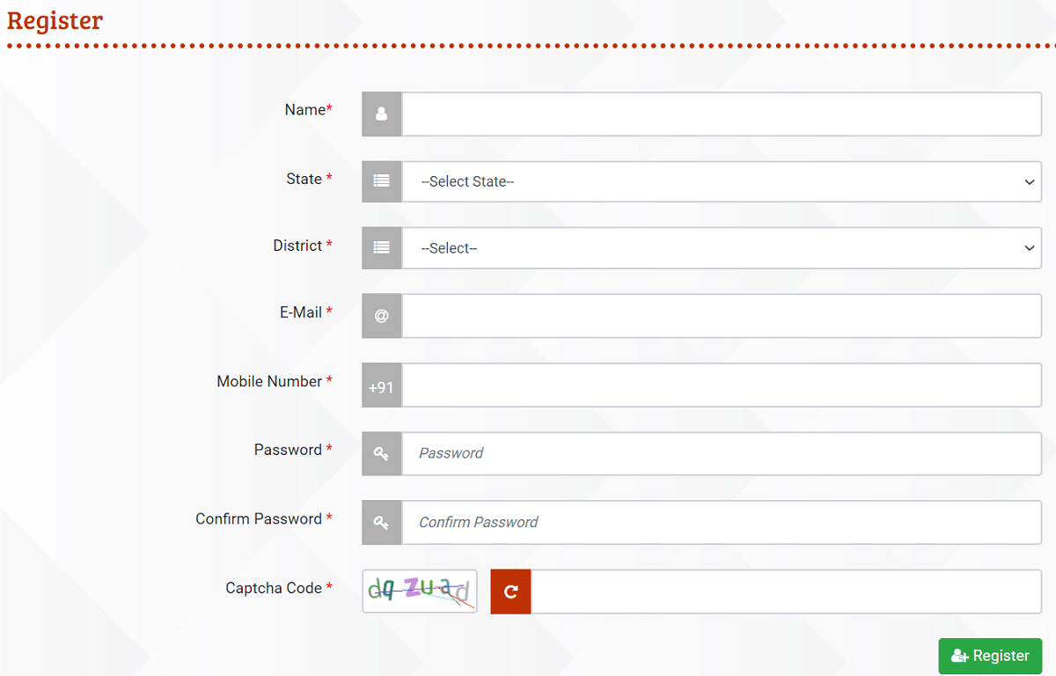Viewport: 1056px width, 676px height.
Task: Click the captcha image
Action: click(x=420, y=591)
